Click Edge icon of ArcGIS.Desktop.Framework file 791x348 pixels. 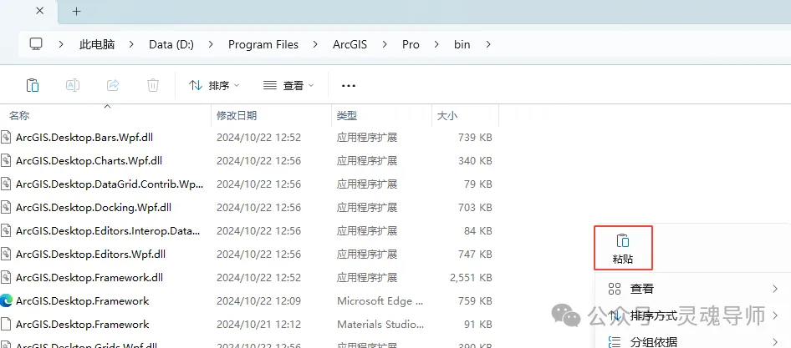[x=6, y=301]
